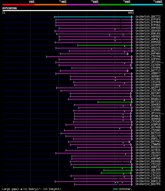Select the UniRef100_C5XYA6 label
Screen dimensions: 165x191
click(x=148, y=57)
